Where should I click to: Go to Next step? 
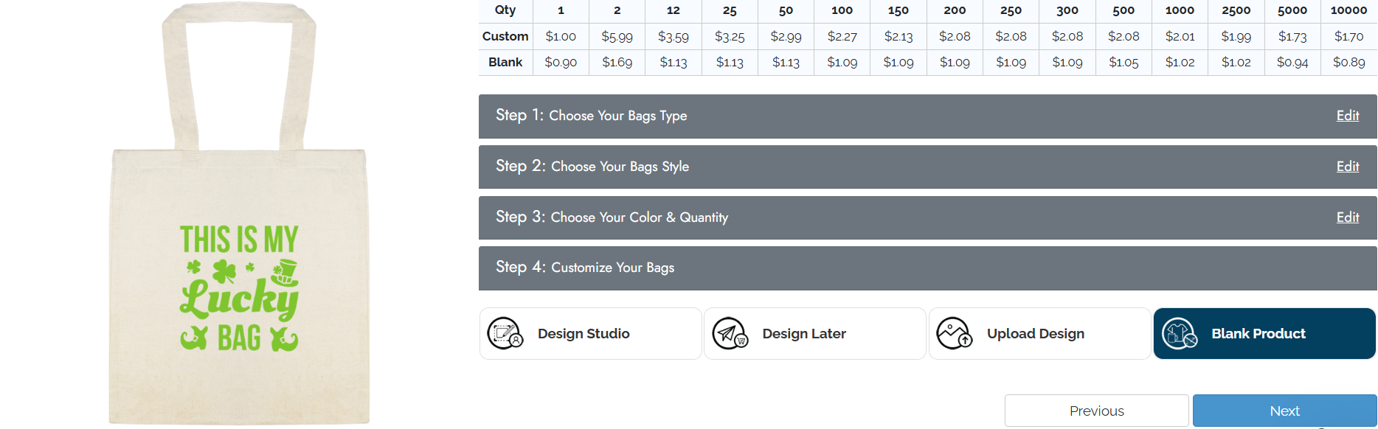1284,411
